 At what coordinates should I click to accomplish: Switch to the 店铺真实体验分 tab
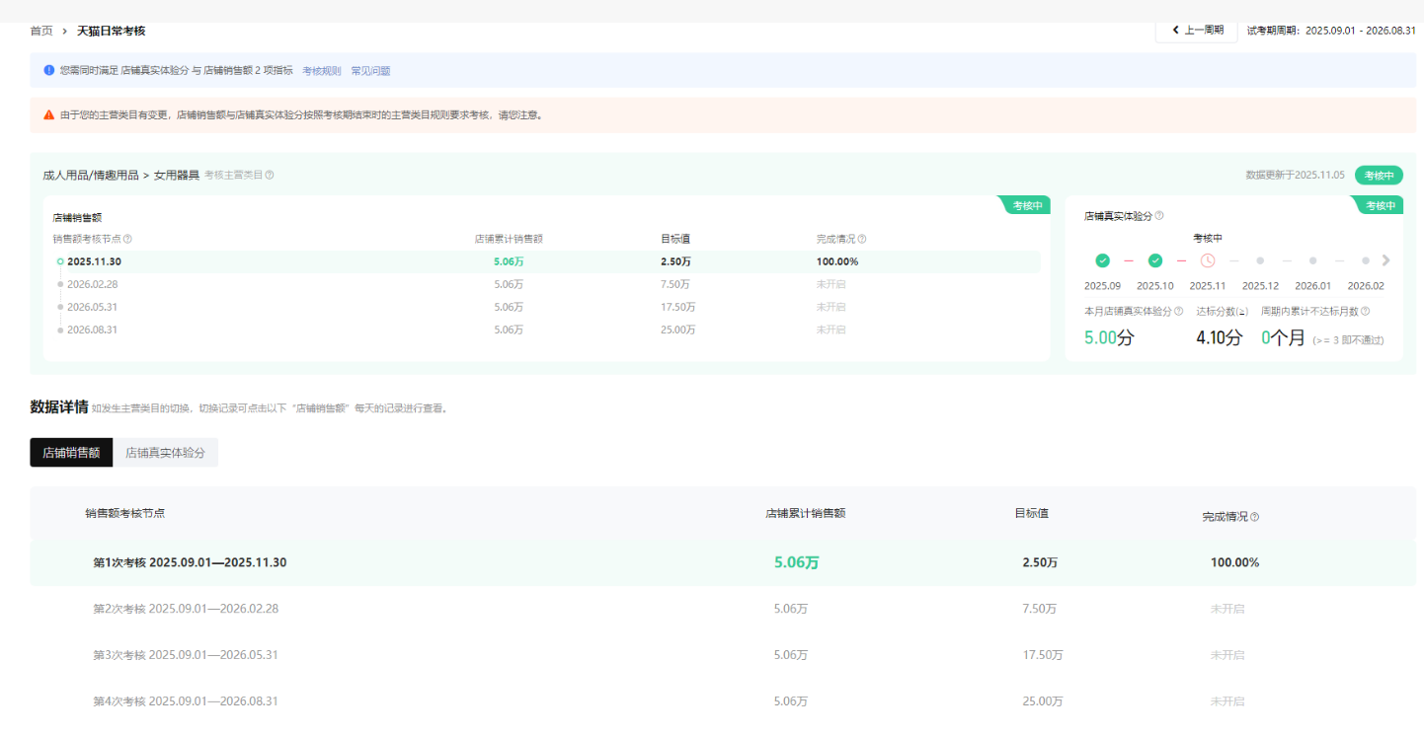click(165, 453)
